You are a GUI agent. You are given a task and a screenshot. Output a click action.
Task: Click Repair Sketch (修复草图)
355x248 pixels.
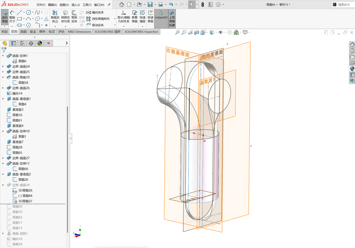(x=135, y=17)
